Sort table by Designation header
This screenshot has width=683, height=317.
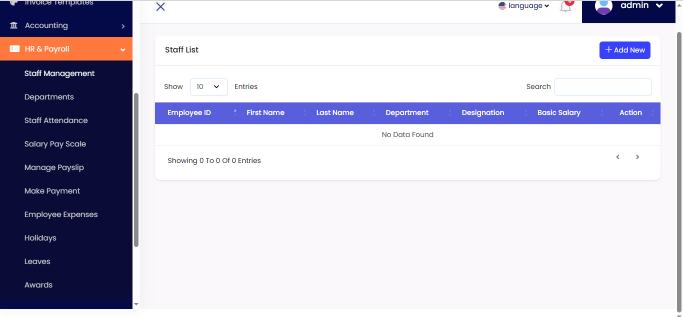pyautogui.click(x=483, y=112)
